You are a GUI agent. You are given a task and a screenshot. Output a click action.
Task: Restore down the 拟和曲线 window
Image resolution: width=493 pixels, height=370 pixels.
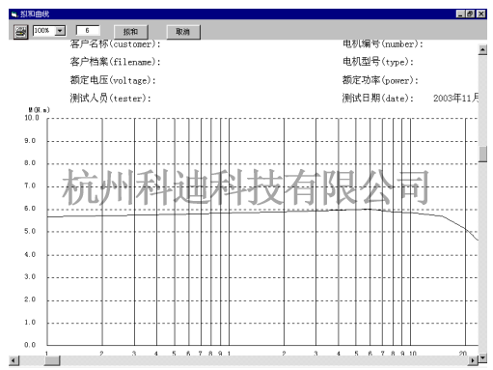[x=470, y=14]
